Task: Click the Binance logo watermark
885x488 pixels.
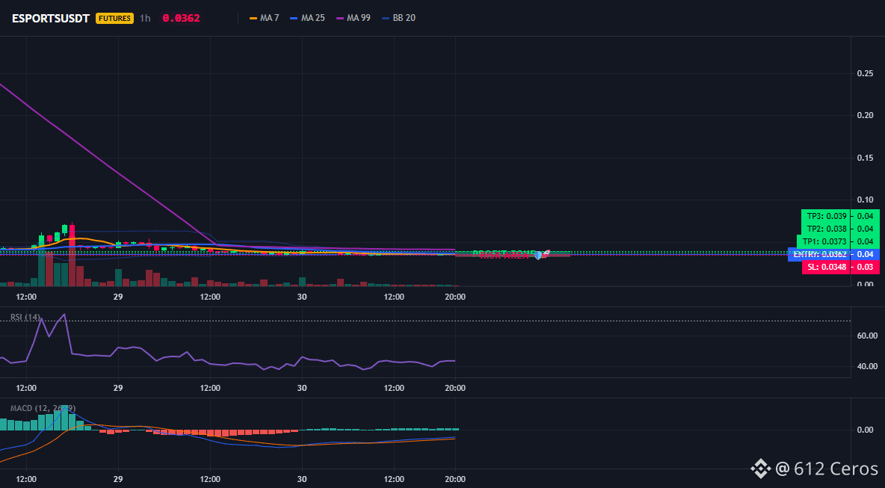Action: coord(760,469)
